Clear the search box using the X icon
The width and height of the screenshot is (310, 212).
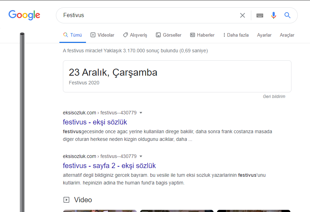243,15
